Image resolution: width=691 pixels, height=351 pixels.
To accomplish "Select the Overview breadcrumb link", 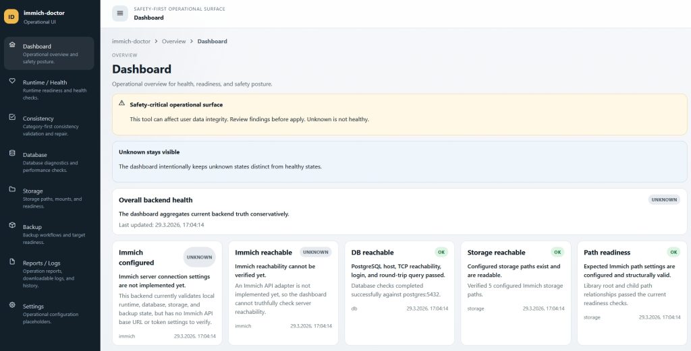I will click(173, 41).
